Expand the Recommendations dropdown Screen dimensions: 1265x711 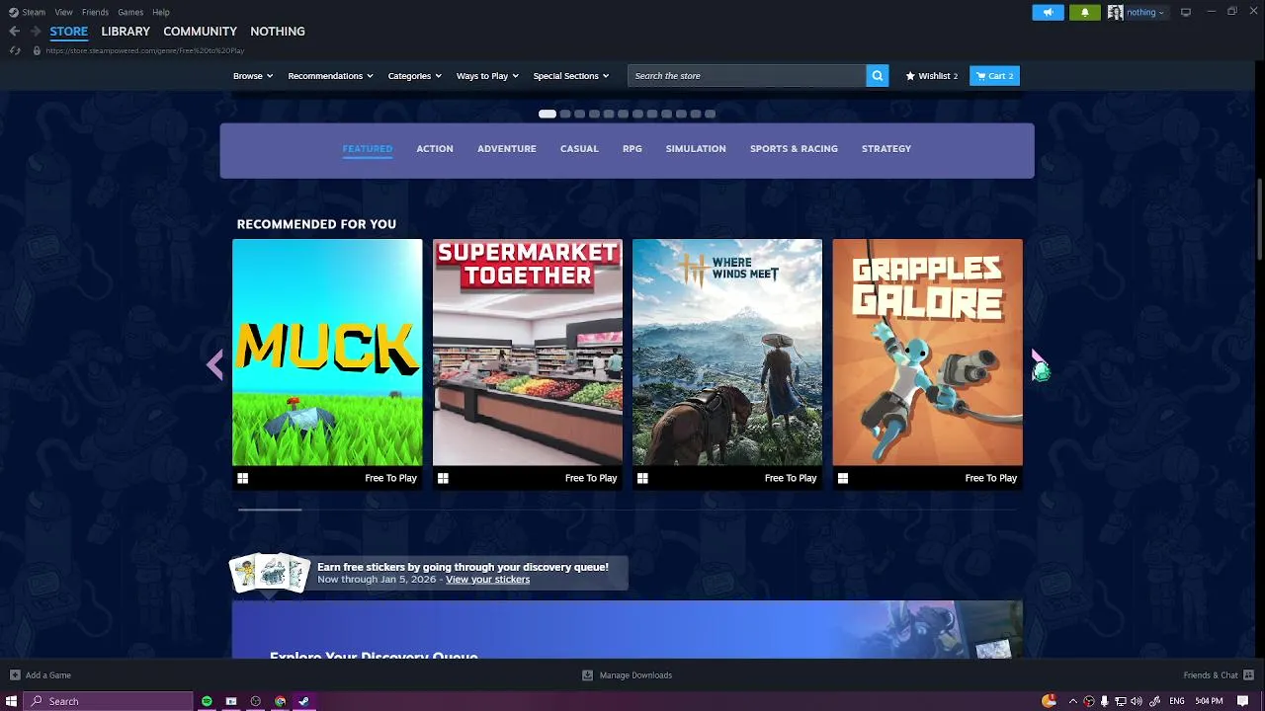point(330,76)
